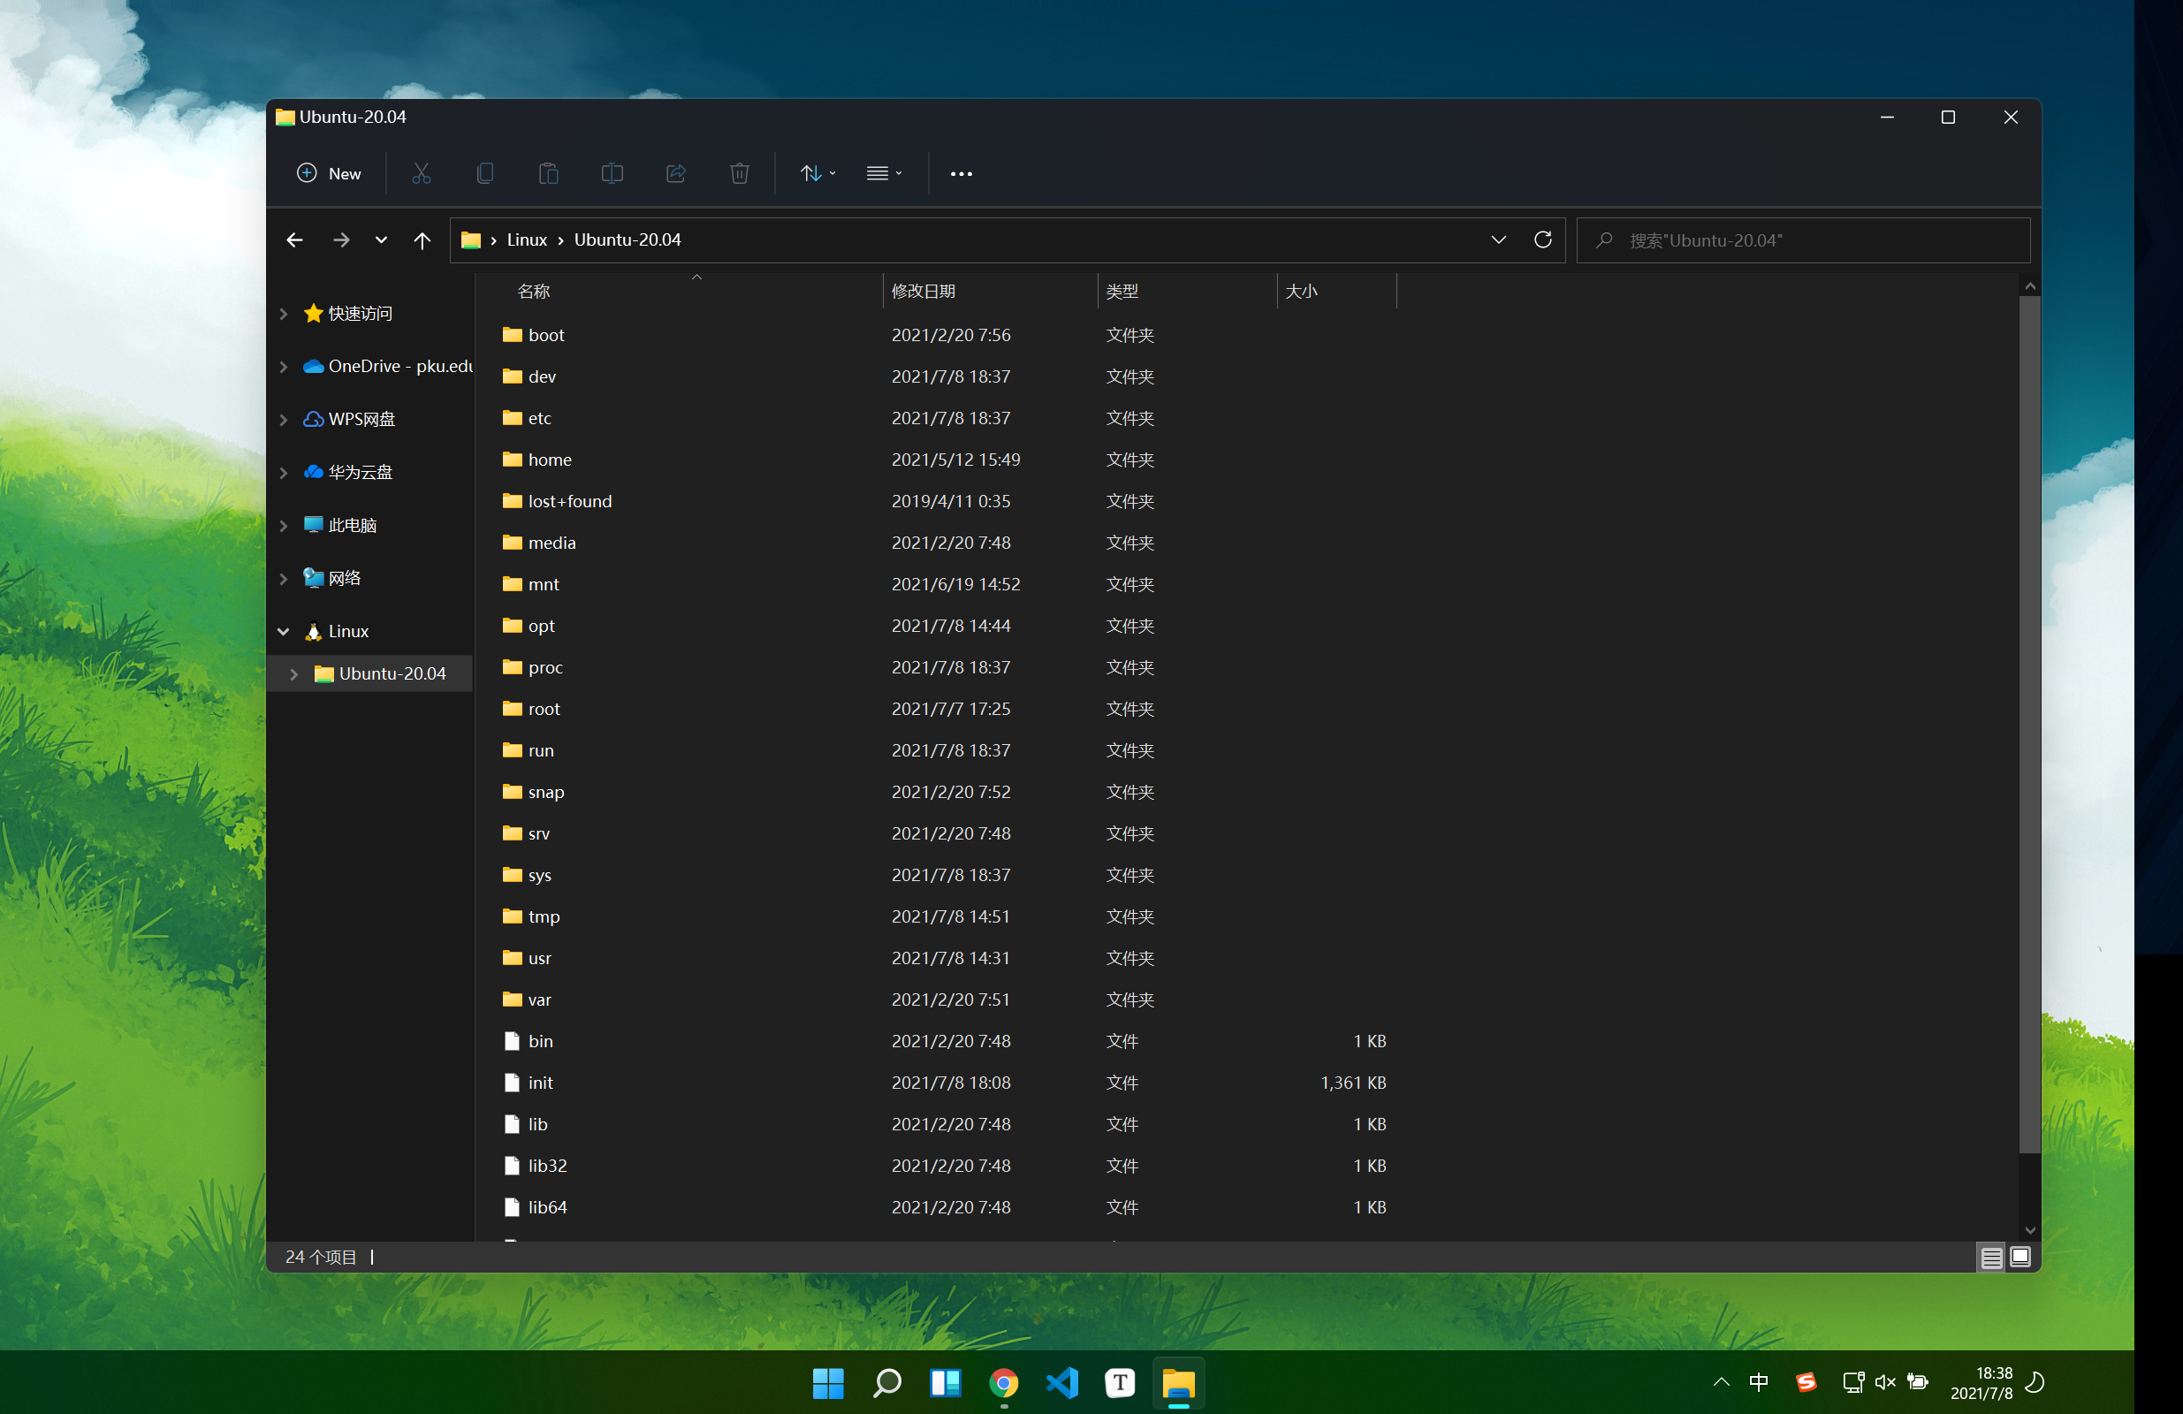Click the Share icon in the toolbar
2183x1414 pixels.
(676, 173)
